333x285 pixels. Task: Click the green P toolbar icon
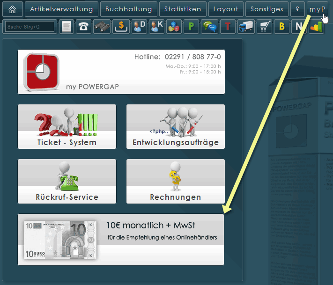[191, 27]
